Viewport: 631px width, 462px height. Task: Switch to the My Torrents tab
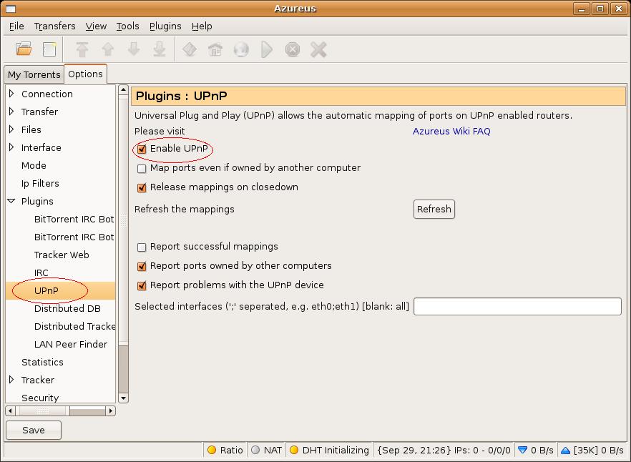34,75
